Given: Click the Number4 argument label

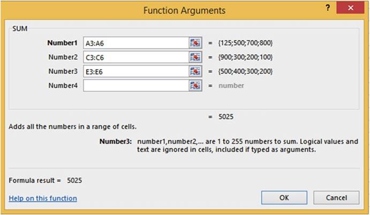Looking at the screenshot, I should pyautogui.click(x=64, y=85).
